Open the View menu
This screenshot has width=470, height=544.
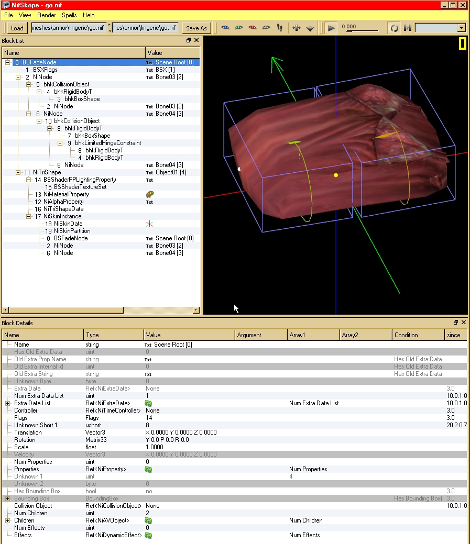click(x=25, y=15)
